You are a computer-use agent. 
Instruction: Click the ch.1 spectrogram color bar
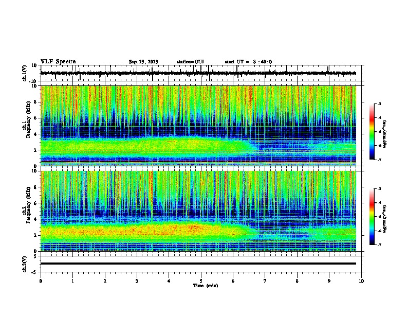[x=372, y=132]
